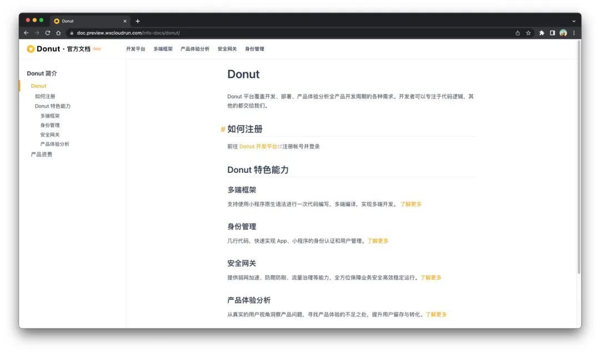Click the main Donut page title
This screenshot has height=353, width=600.
243,74
